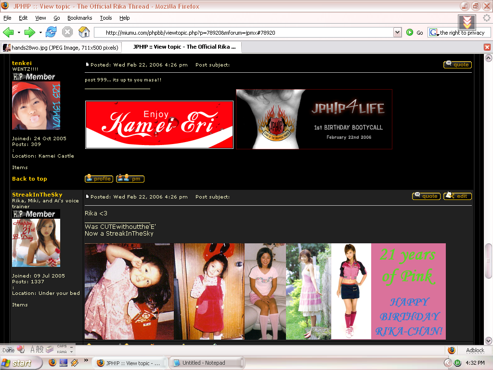Click the Enjoy Kamei Eri signature banner

point(159,125)
